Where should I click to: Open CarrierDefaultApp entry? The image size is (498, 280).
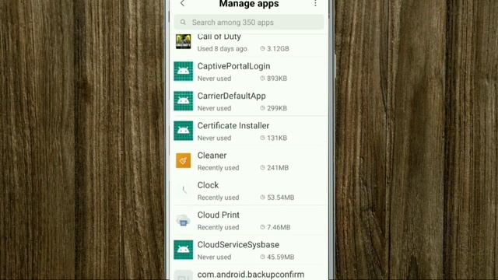tap(249, 102)
